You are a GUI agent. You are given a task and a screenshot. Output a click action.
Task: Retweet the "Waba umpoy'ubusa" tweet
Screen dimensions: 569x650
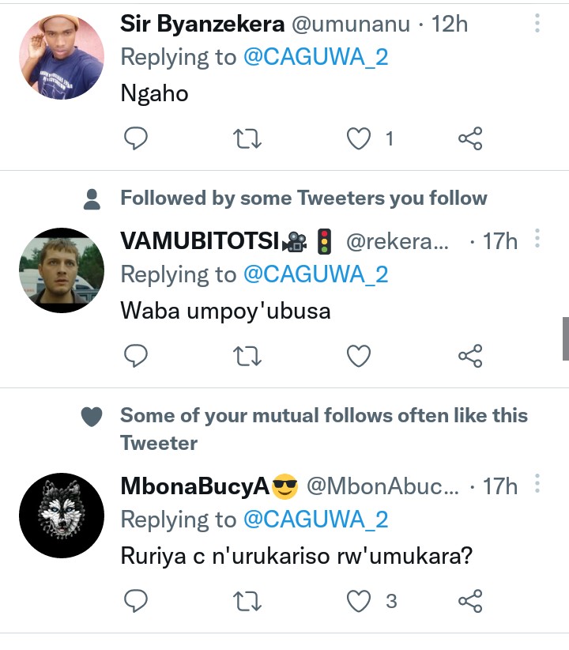coord(249,357)
